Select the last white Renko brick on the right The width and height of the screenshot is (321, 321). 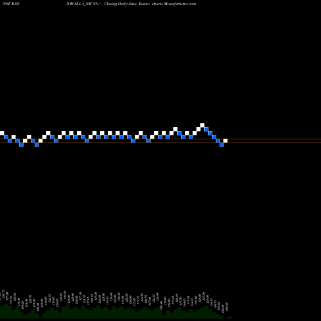[x=225, y=141]
